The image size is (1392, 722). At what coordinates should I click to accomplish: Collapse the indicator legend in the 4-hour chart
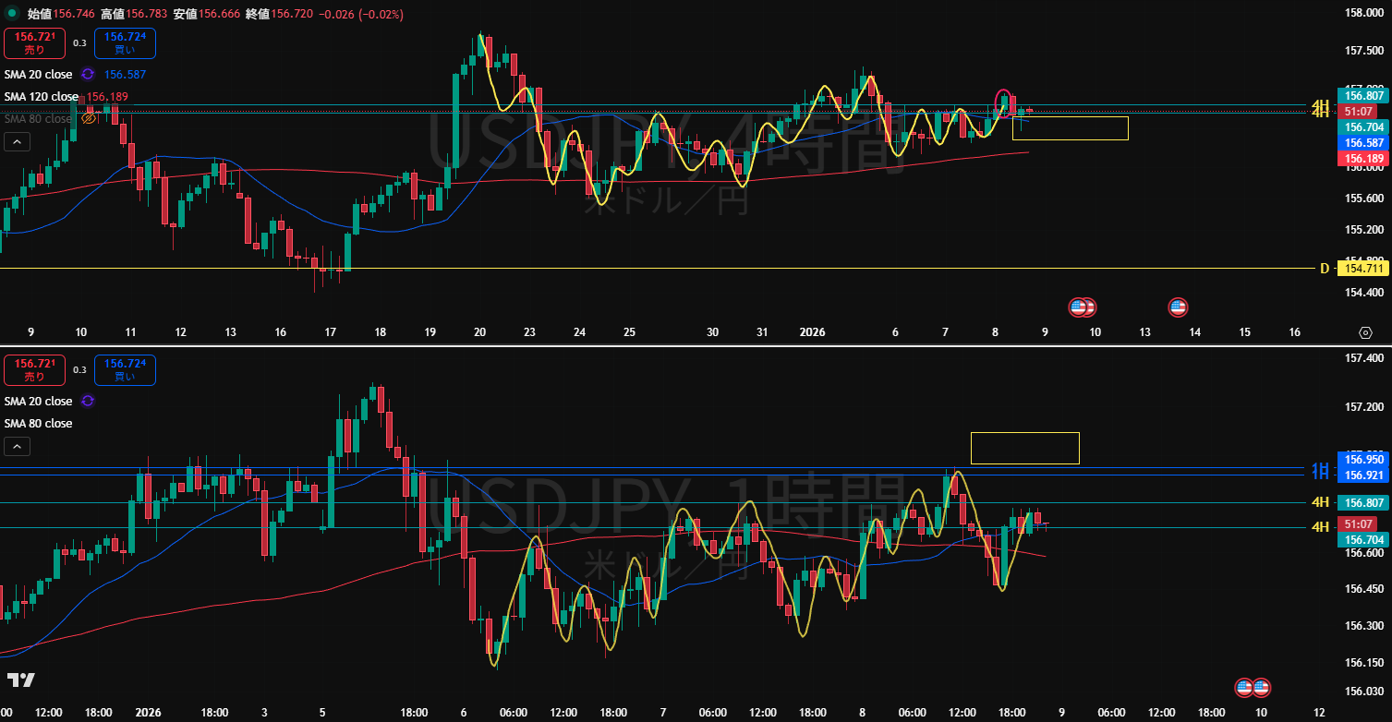[x=17, y=141]
